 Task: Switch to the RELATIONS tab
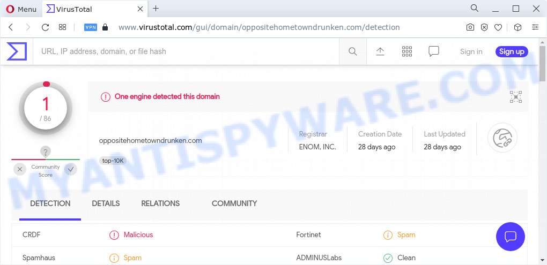pos(160,203)
